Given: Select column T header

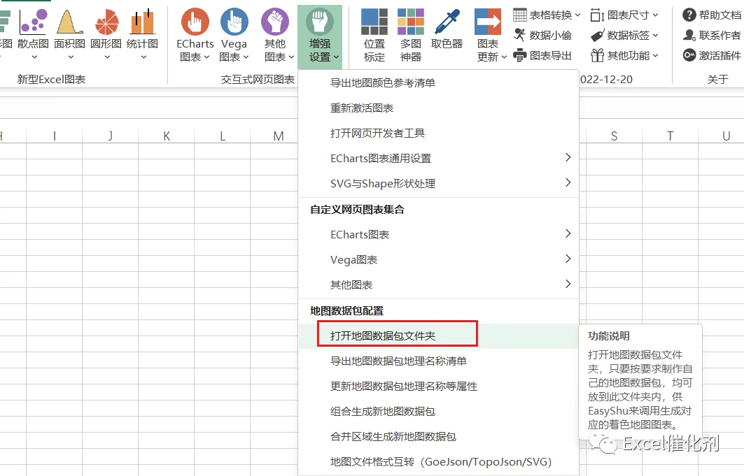Looking at the screenshot, I should [670, 136].
